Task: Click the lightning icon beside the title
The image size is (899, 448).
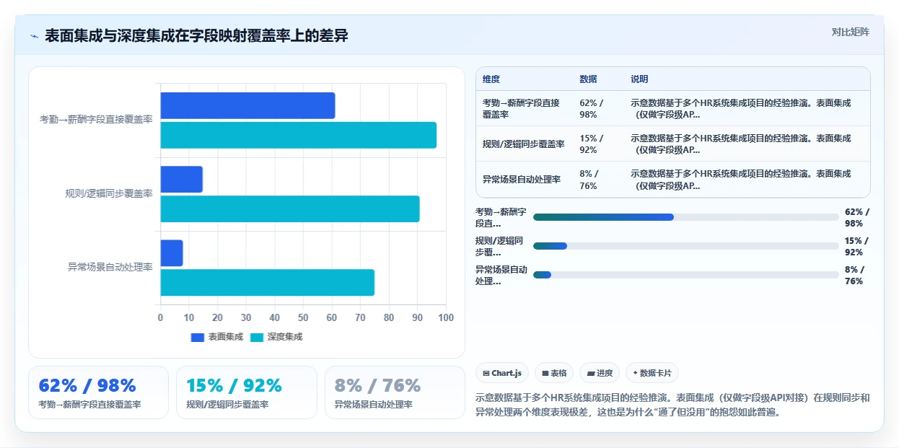Action: 34,36
